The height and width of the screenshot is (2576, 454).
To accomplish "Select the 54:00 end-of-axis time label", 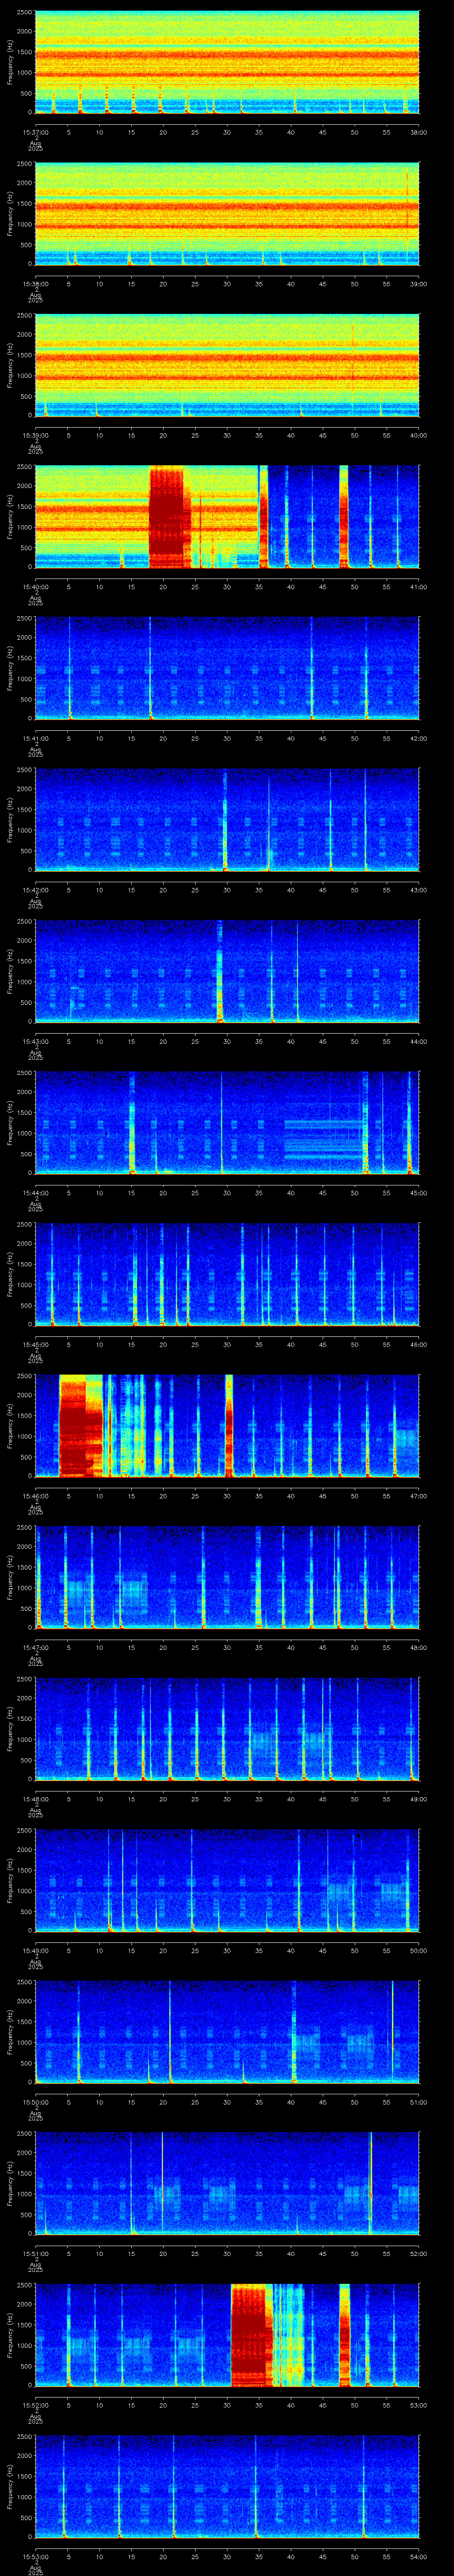I will coord(418,2556).
